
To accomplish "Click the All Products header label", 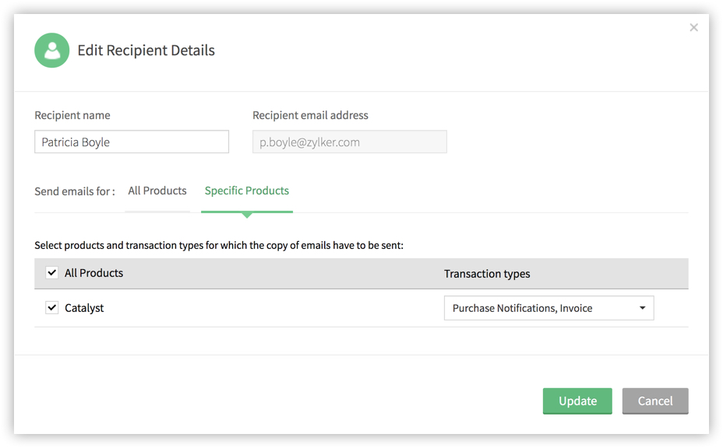I will coord(93,273).
